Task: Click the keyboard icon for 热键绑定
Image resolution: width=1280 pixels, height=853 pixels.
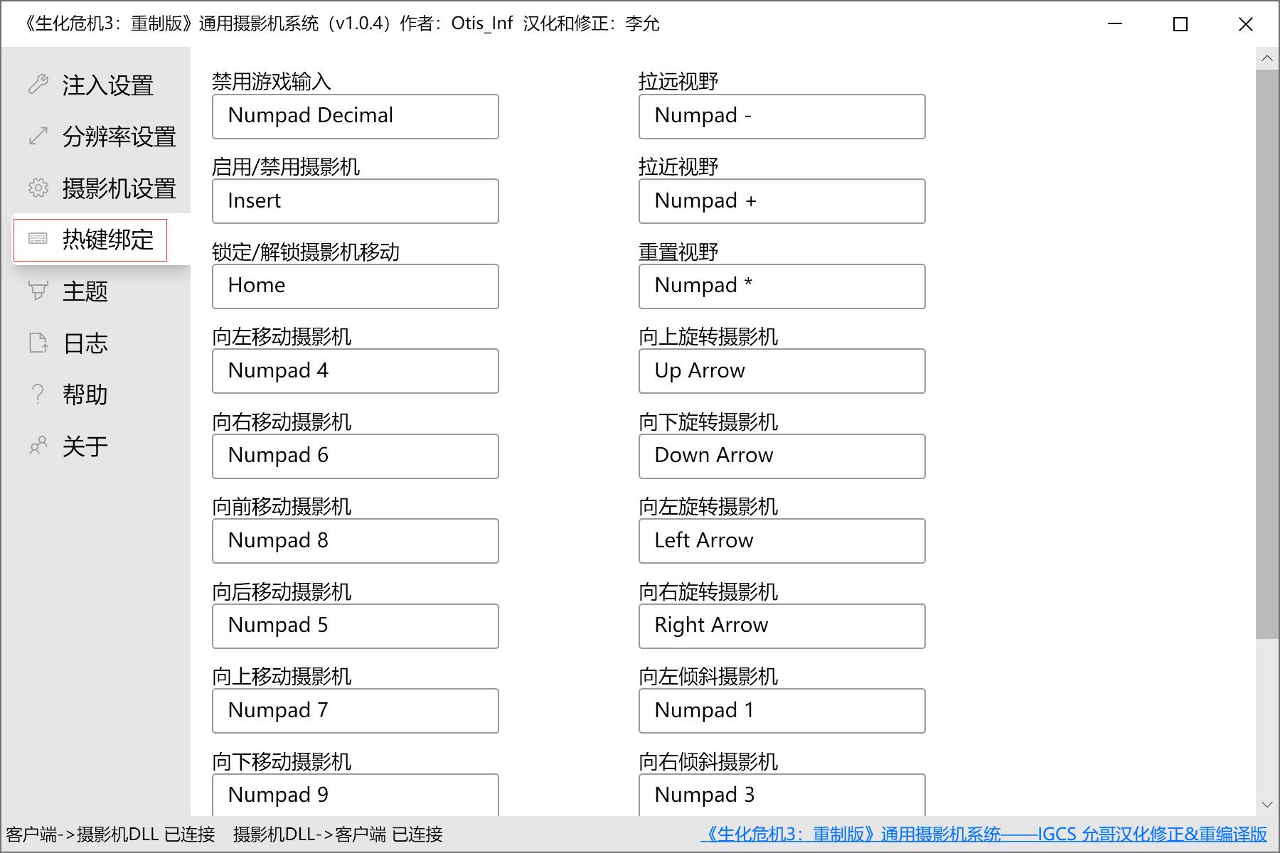Action: (x=38, y=239)
